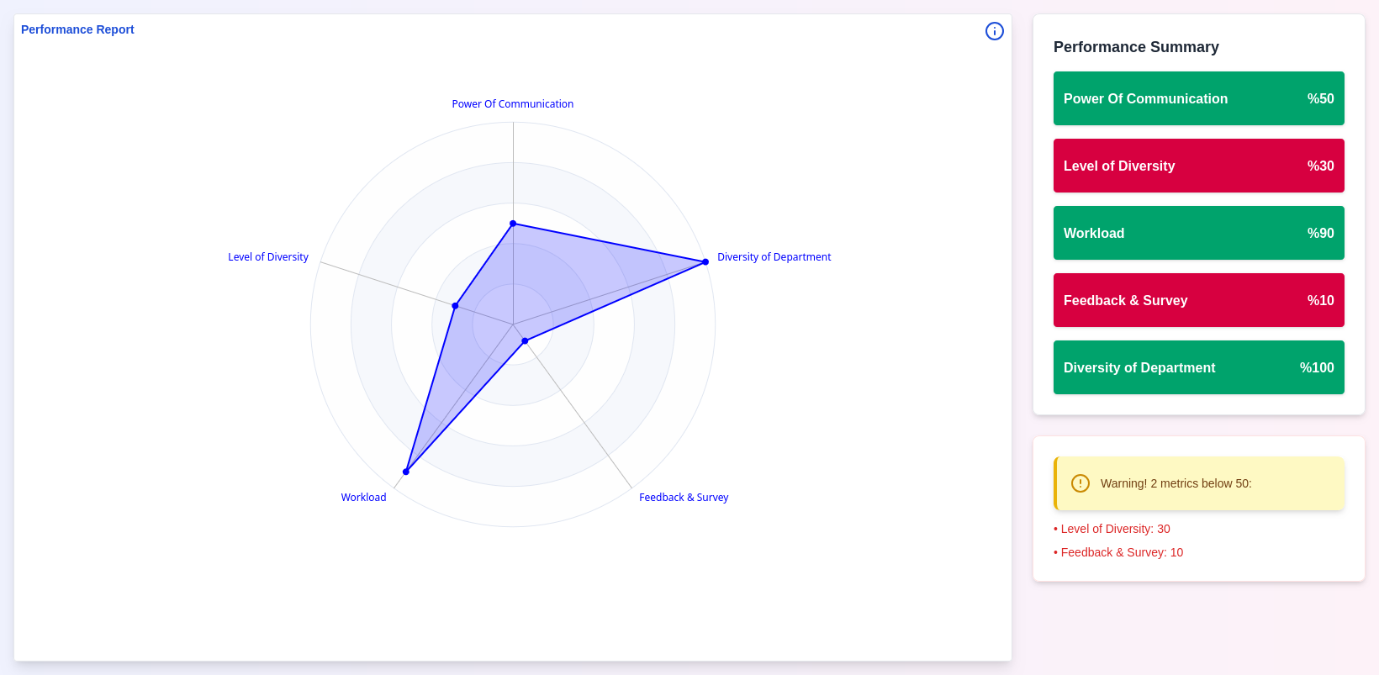The height and width of the screenshot is (675, 1379).
Task: Select the Power Of Communication data point
Action: click(x=513, y=224)
